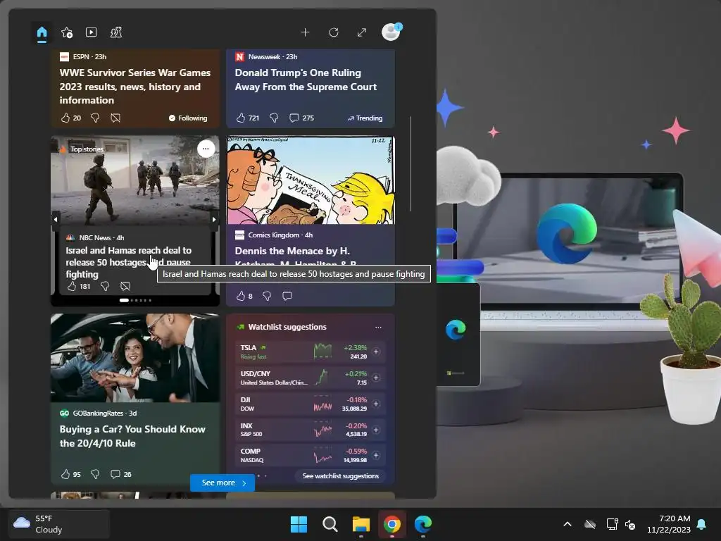Screen dimensions: 721x541
Task: Open the Donald Trump's One Ruling Away headline
Action: pyautogui.click(x=306, y=80)
